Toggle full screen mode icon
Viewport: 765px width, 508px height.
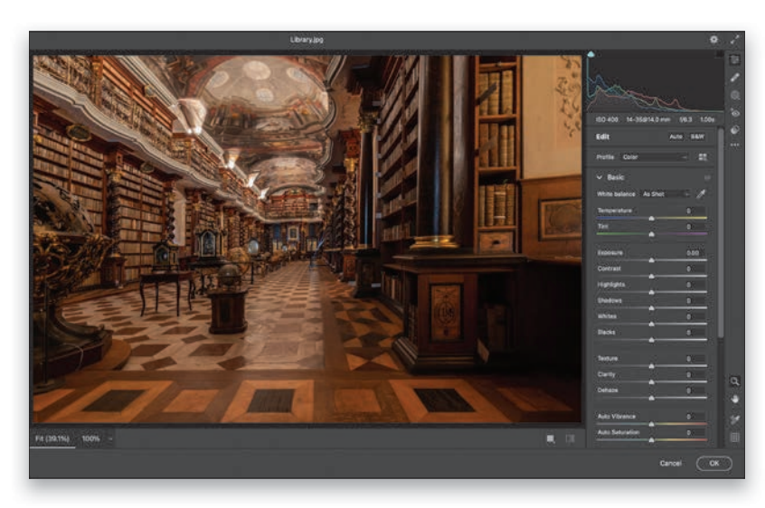tap(734, 40)
